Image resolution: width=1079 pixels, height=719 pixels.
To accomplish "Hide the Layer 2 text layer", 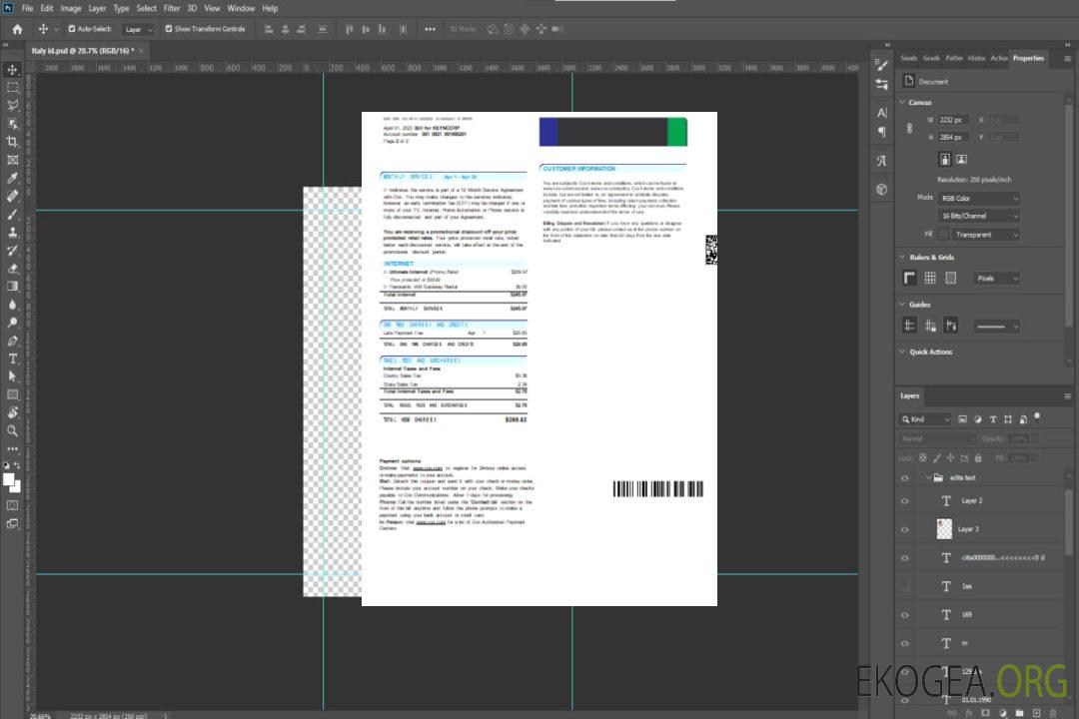I will pyautogui.click(x=905, y=501).
